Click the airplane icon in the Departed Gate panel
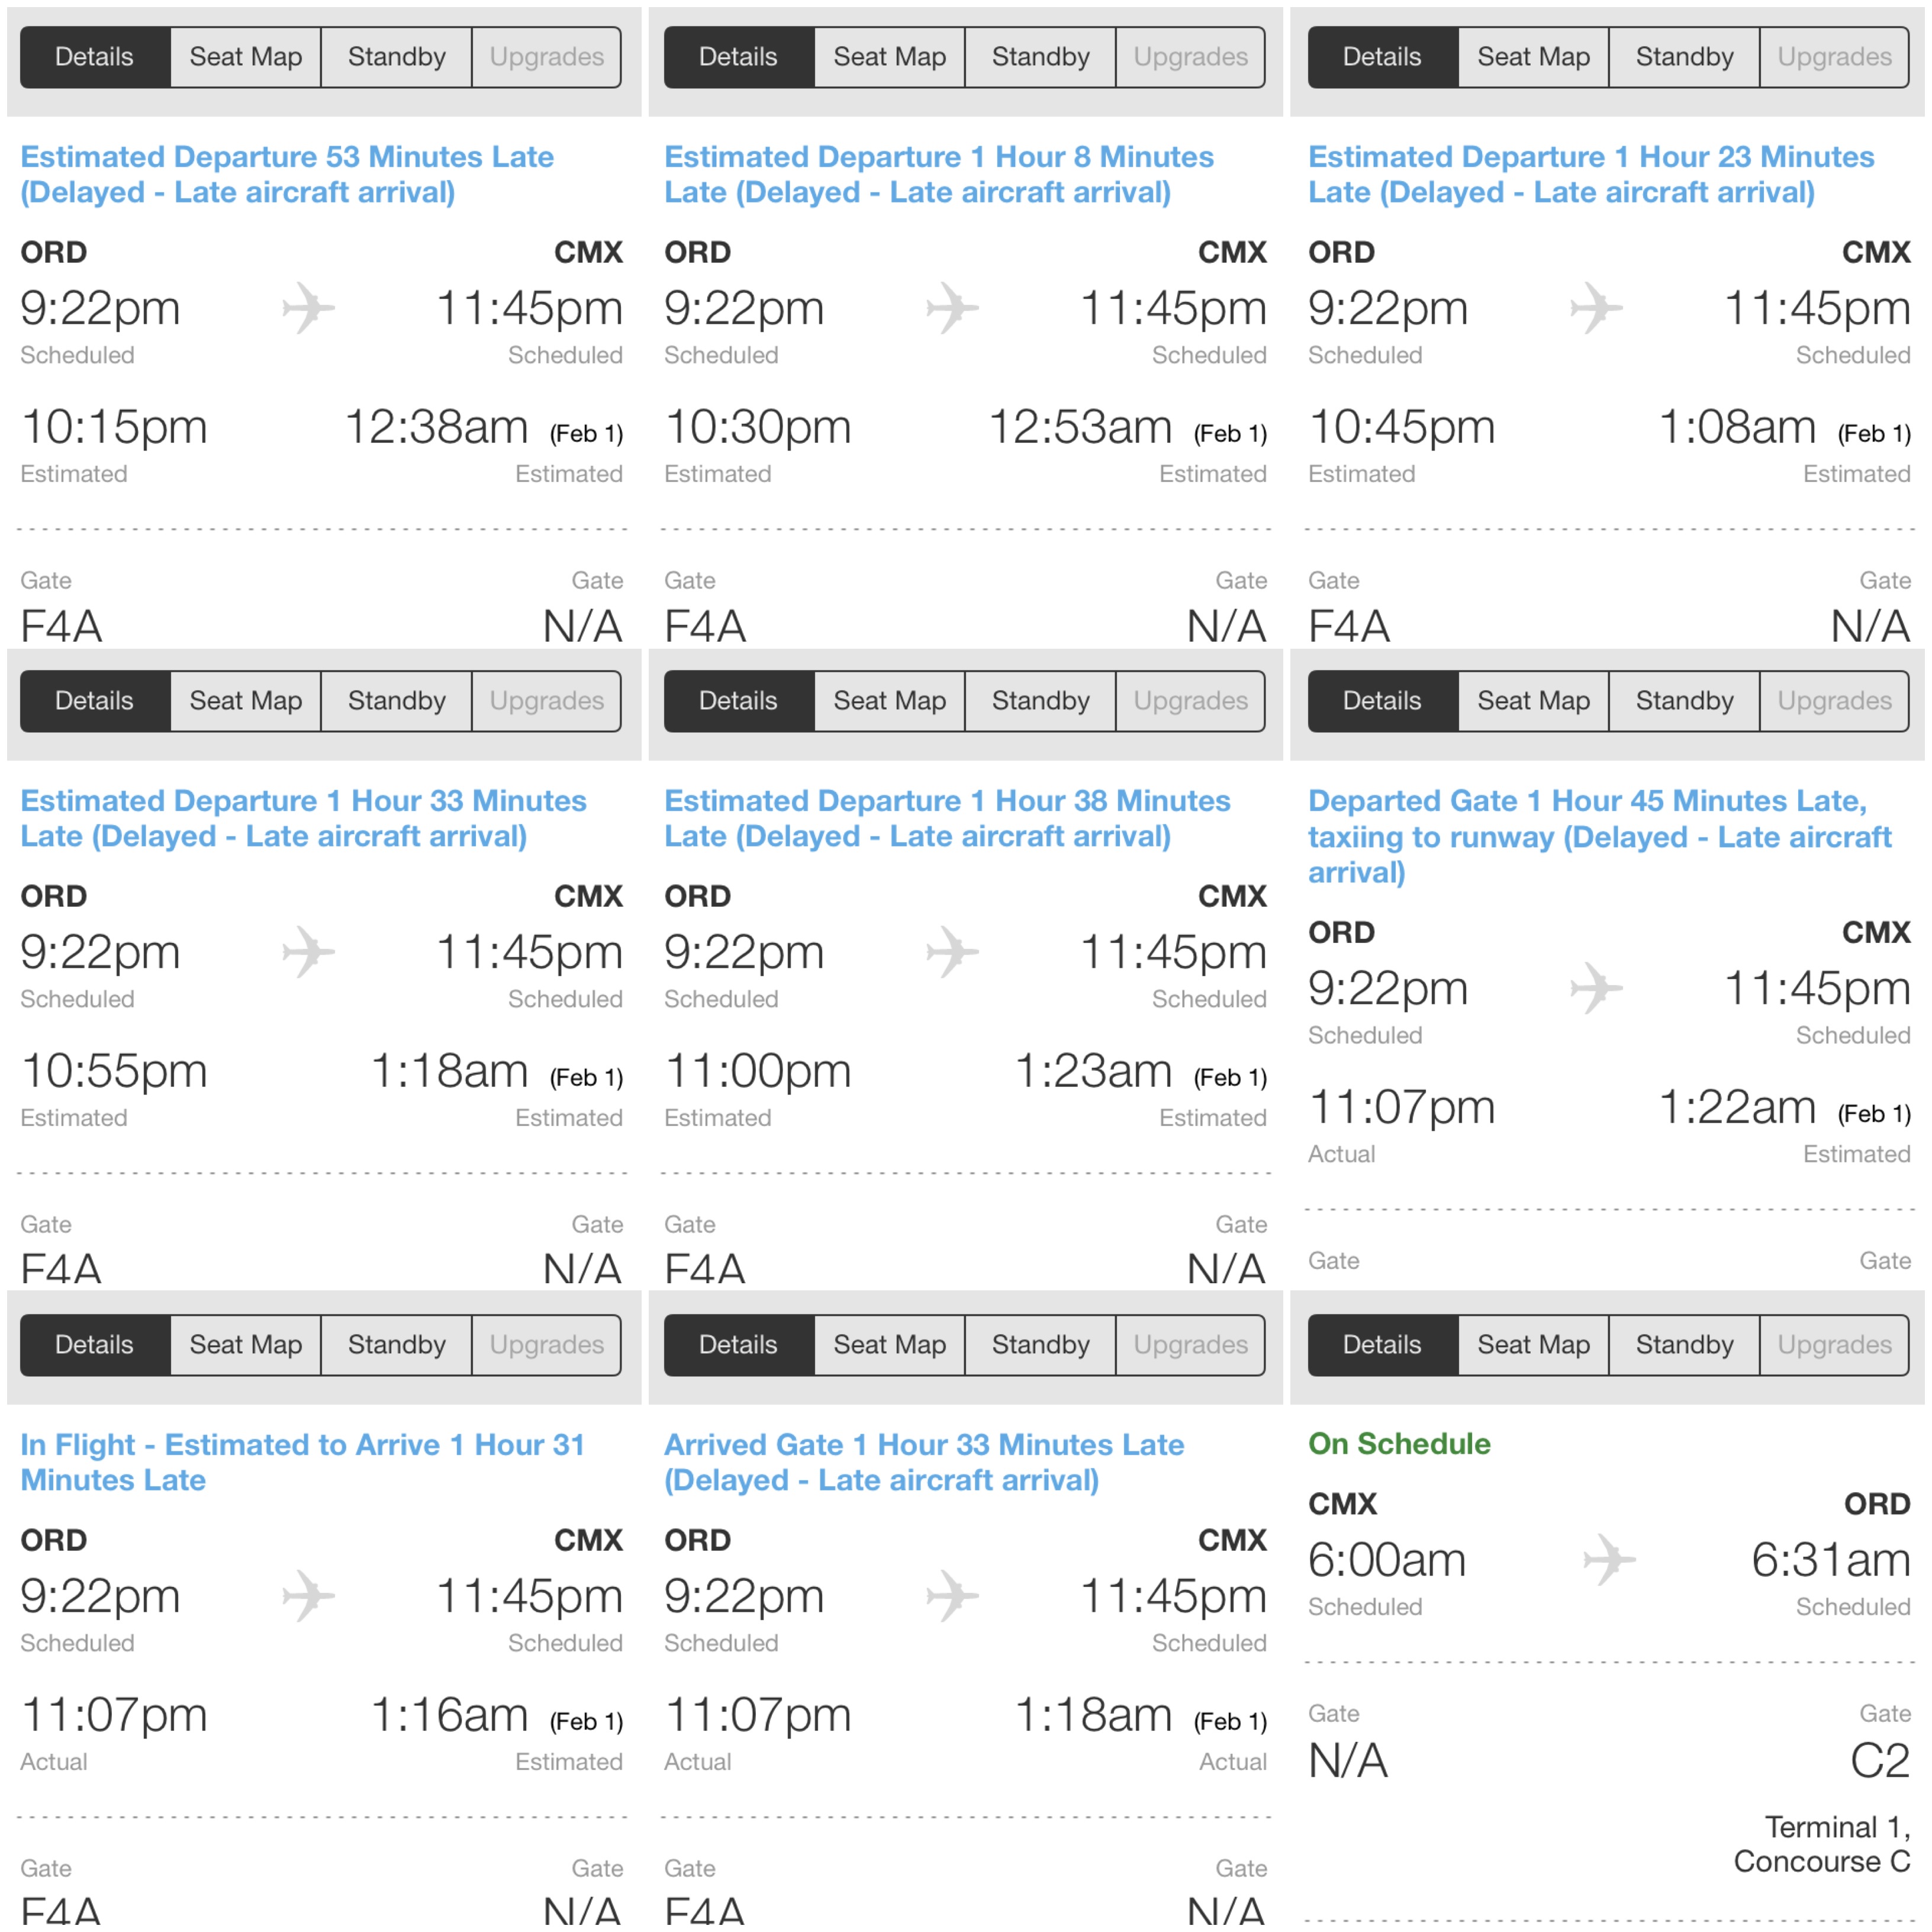The width and height of the screenshot is (1932, 1932). coord(1596,988)
